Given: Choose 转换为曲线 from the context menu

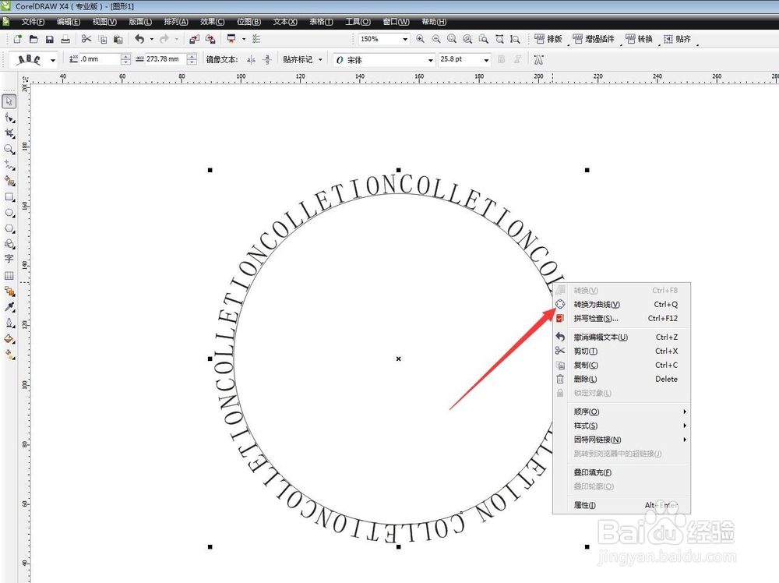Looking at the screenshot, I should click(x=622, y=304).
